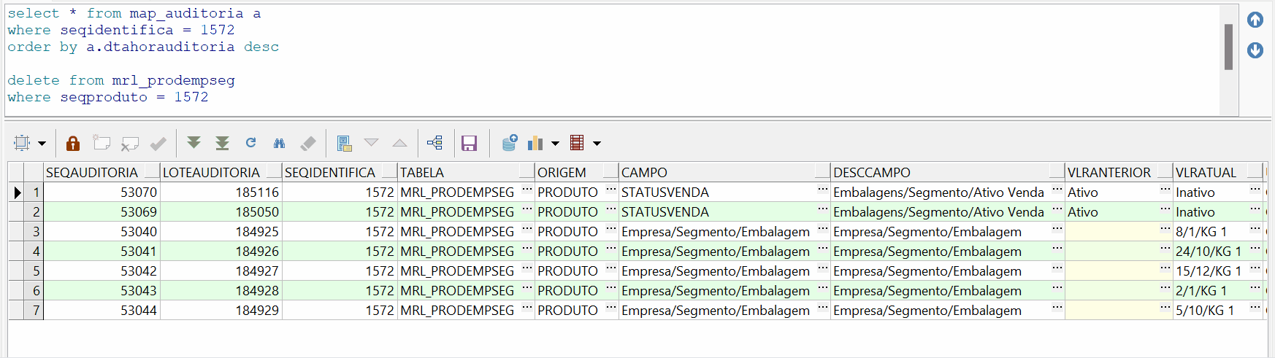The image size is (1275, 358).
Task: Toggle the edit data padlock icon
Action: point(72,144)
